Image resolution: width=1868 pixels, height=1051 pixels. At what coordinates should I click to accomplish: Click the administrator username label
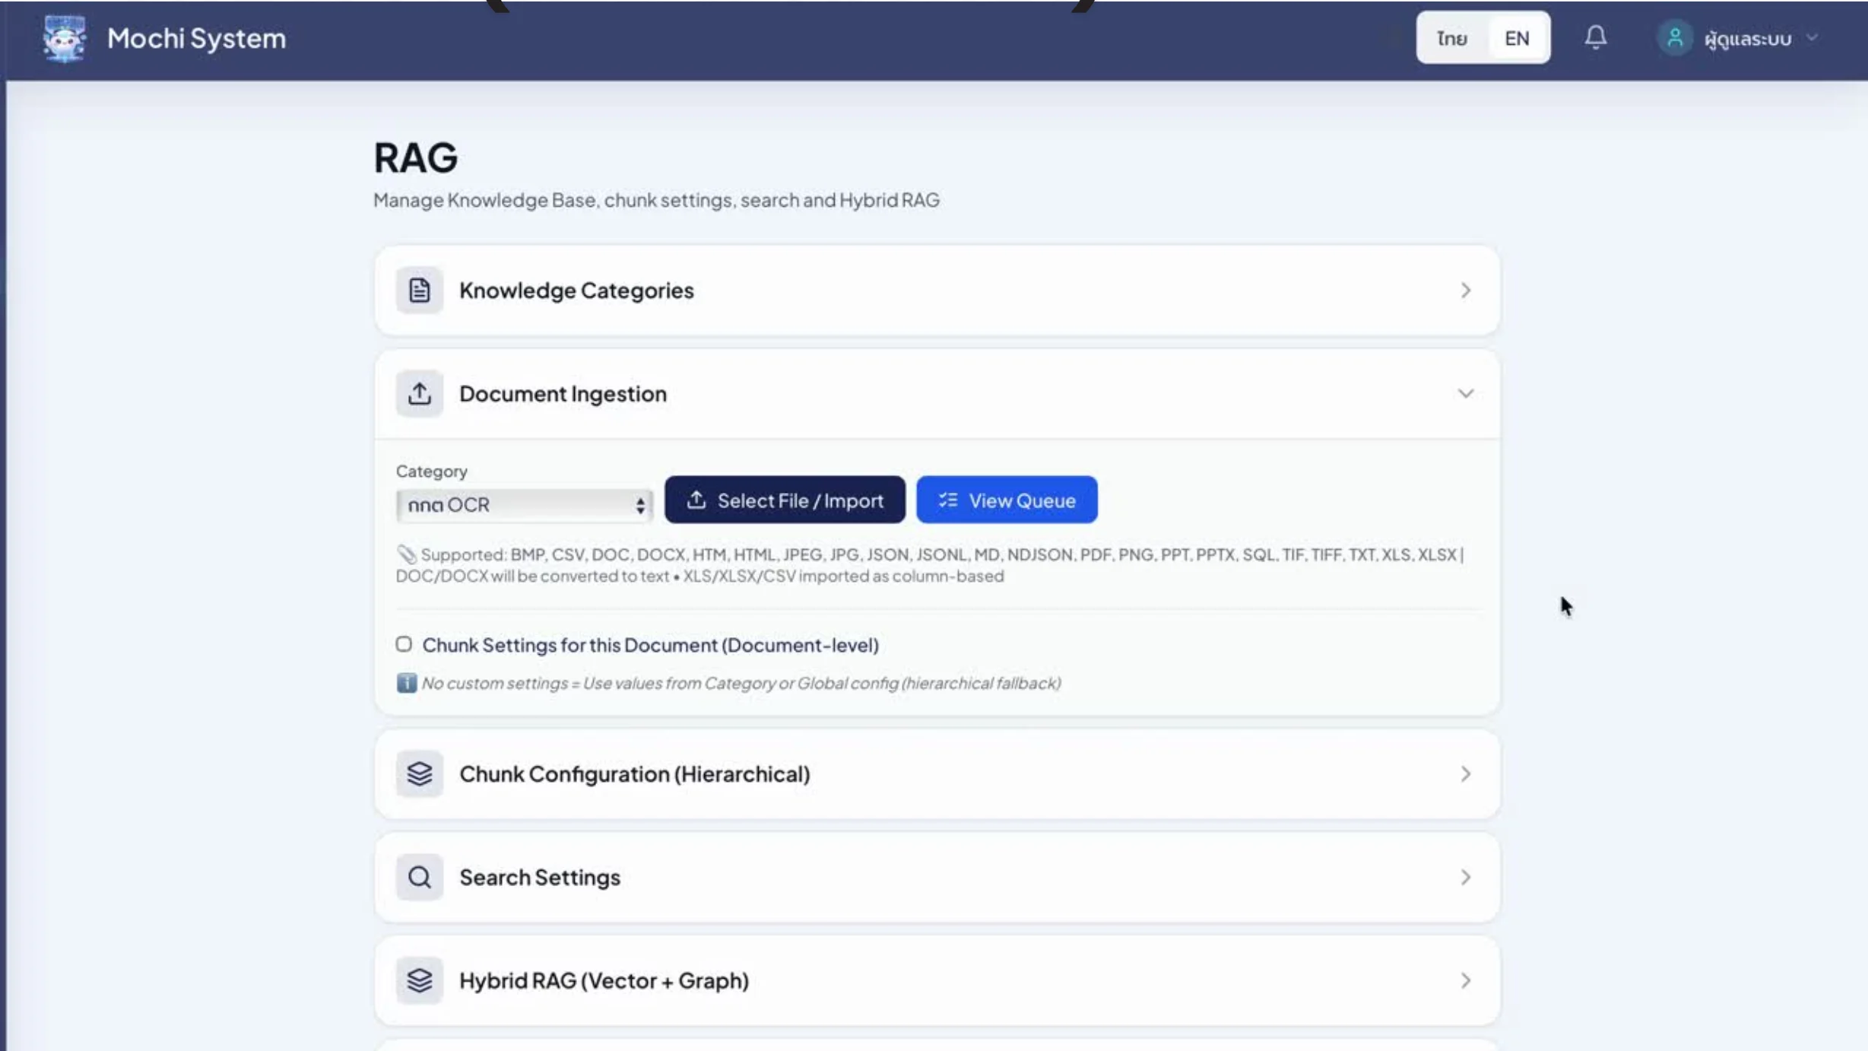point(1748,38)
